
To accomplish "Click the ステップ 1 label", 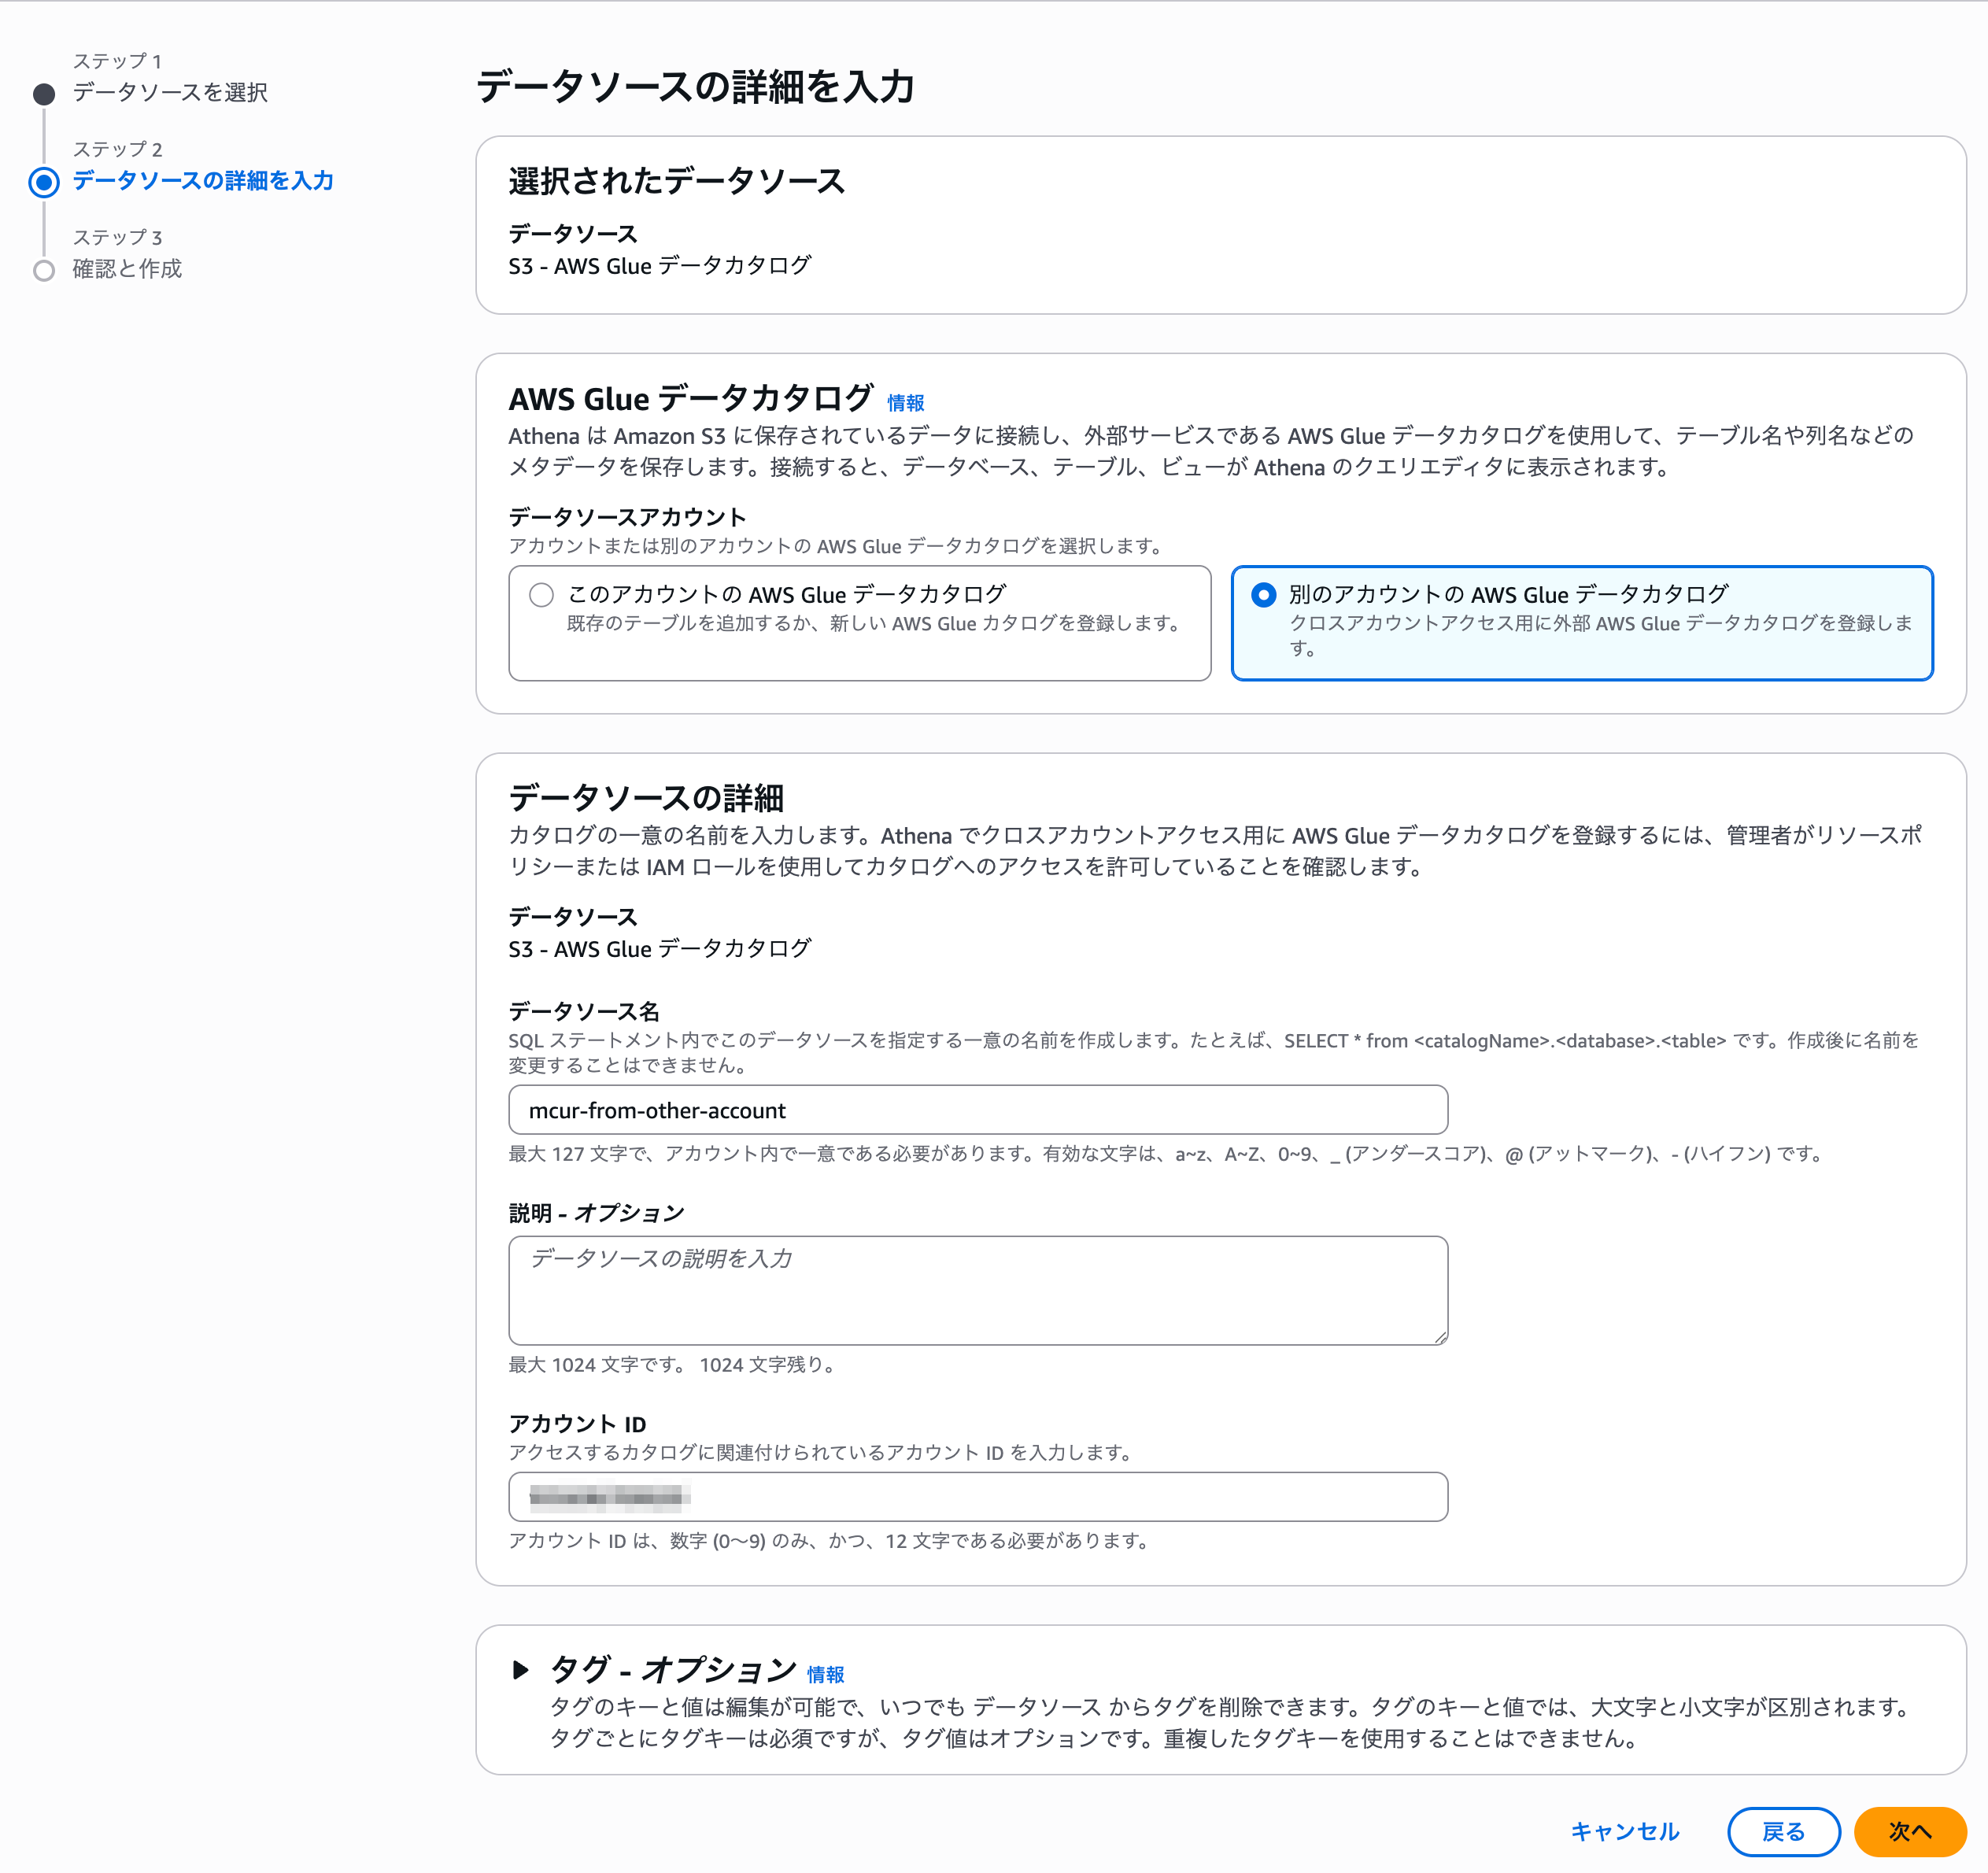I will (x=117, y=61).
